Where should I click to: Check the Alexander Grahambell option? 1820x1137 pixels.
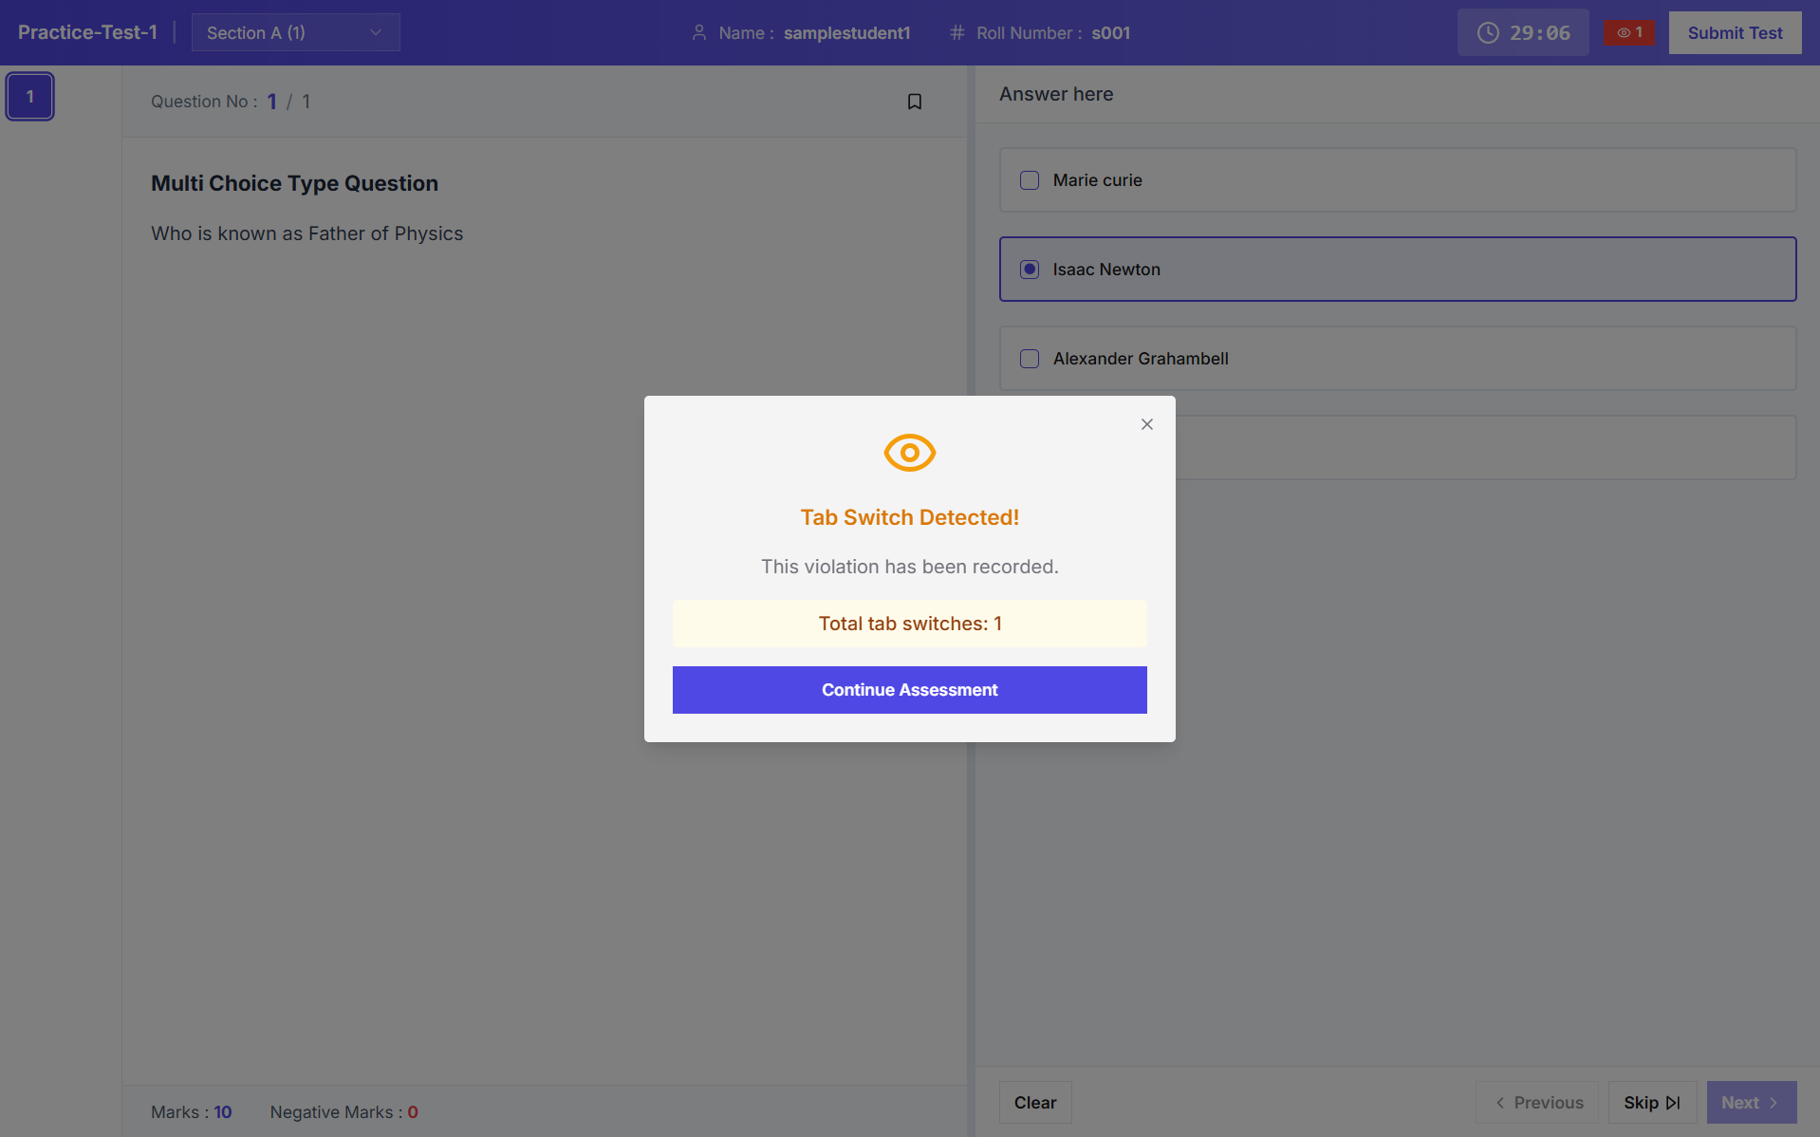pyautogui.click(x=1030, y=359)
